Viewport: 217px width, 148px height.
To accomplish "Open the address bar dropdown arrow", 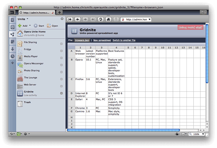I will pos(150,19).
